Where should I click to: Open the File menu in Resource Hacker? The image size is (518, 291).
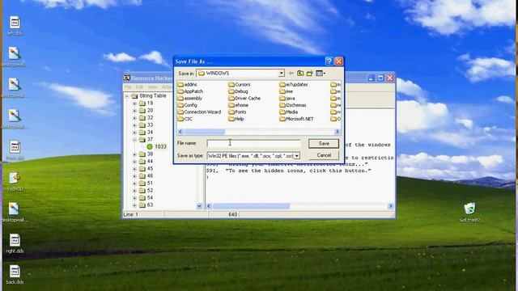(128, 86)
